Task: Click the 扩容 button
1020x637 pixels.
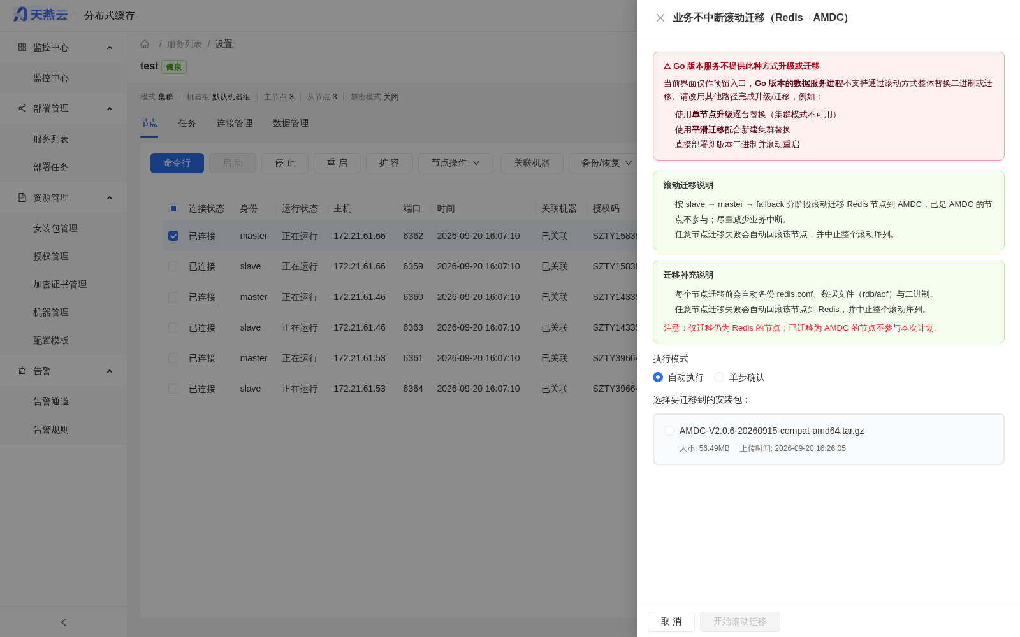Action: 390,163
